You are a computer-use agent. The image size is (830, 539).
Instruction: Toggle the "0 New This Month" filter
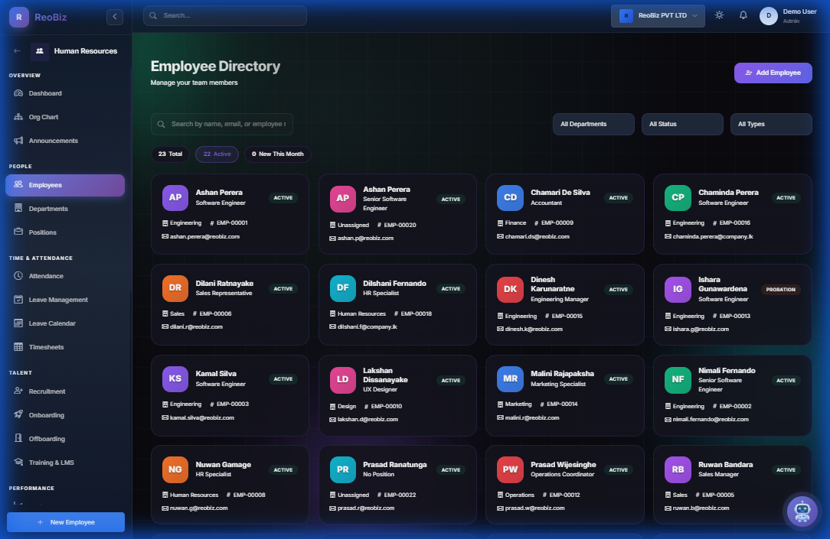click(277, 154)
